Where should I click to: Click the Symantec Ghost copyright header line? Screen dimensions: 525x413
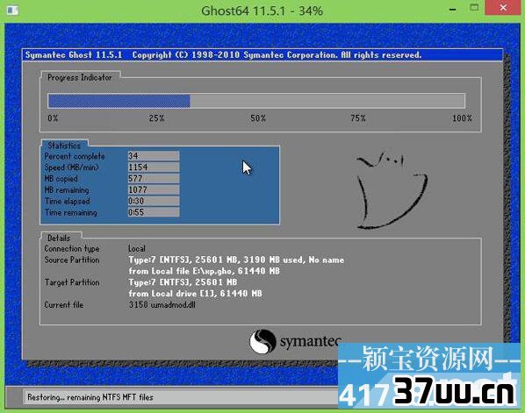[223, 55]
